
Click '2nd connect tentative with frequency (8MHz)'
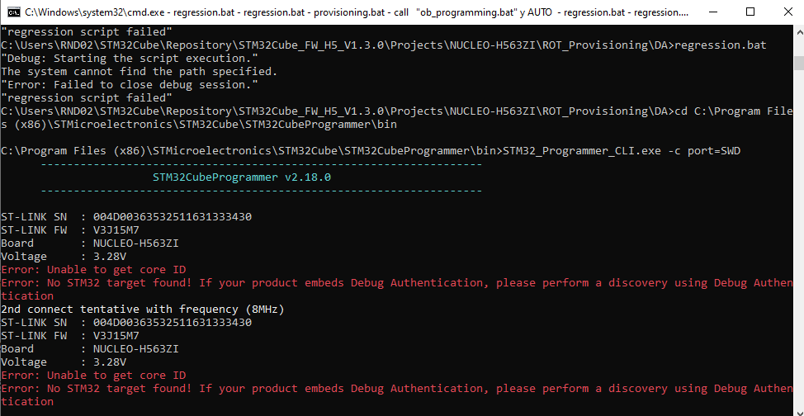[143, 310]
